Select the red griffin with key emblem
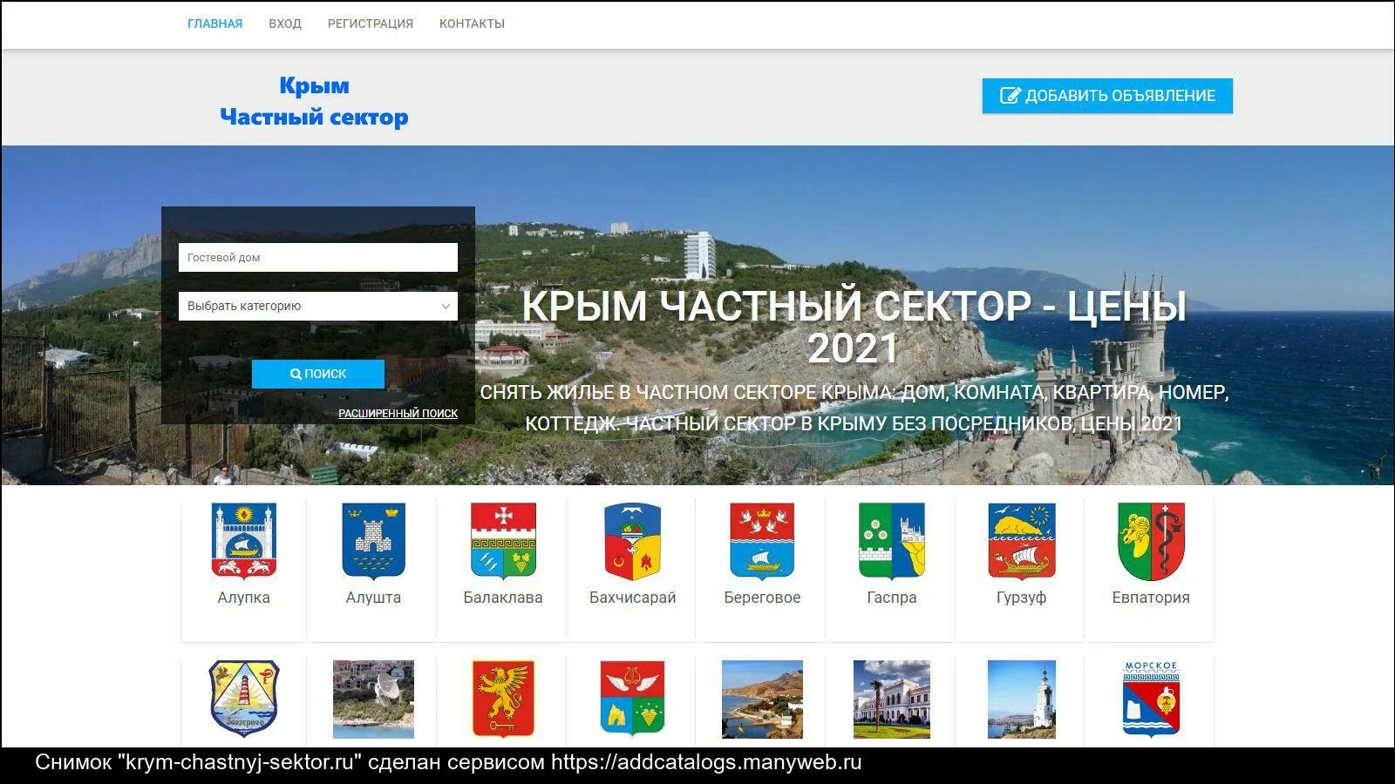This screenshot has height=784, width=1395. [x=503, y=699]
